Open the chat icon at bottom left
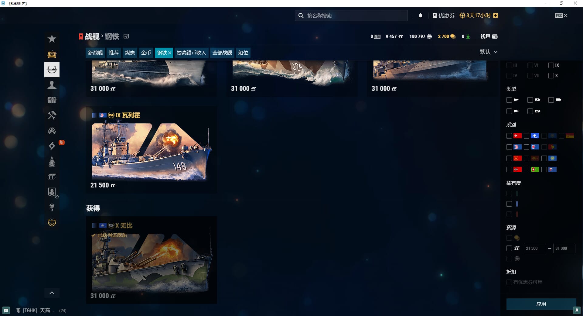The width and height of the screenshot is (583, 316). [x=6, y=310]
